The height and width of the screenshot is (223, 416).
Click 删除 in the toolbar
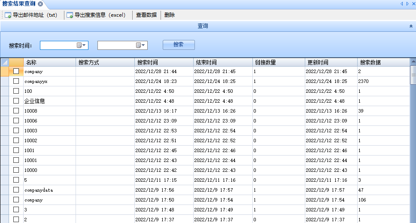(x=170, y=15)
